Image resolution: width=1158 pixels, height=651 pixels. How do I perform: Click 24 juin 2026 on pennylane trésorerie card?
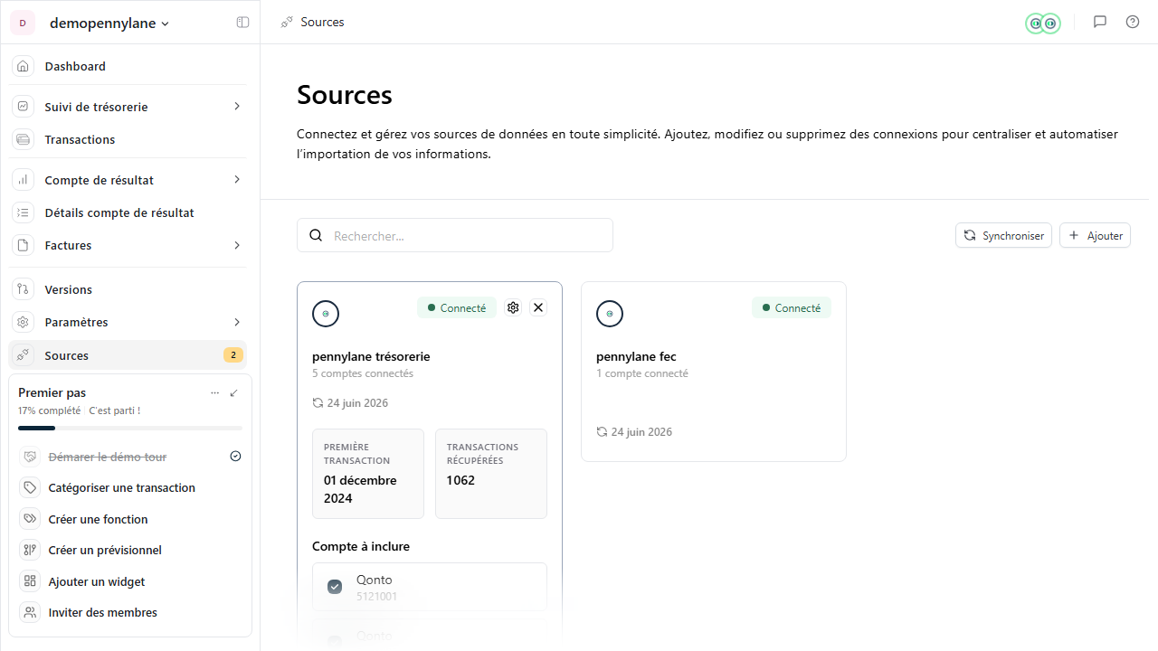point(357,403)
